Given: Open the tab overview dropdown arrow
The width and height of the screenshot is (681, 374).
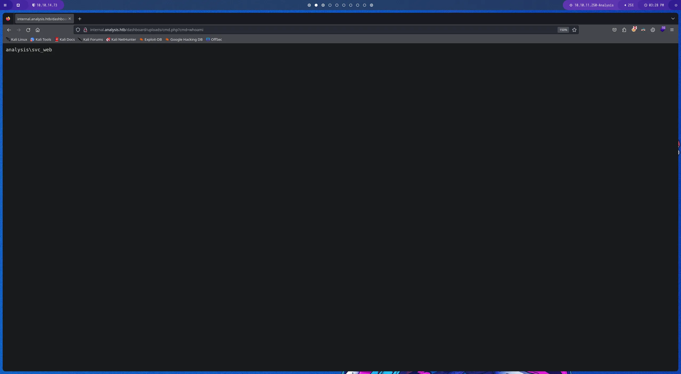Looking at the screenshot, I should pos(673,19).
